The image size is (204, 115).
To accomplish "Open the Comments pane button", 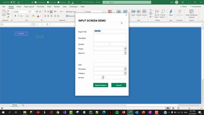I will [x=195, y=6].
